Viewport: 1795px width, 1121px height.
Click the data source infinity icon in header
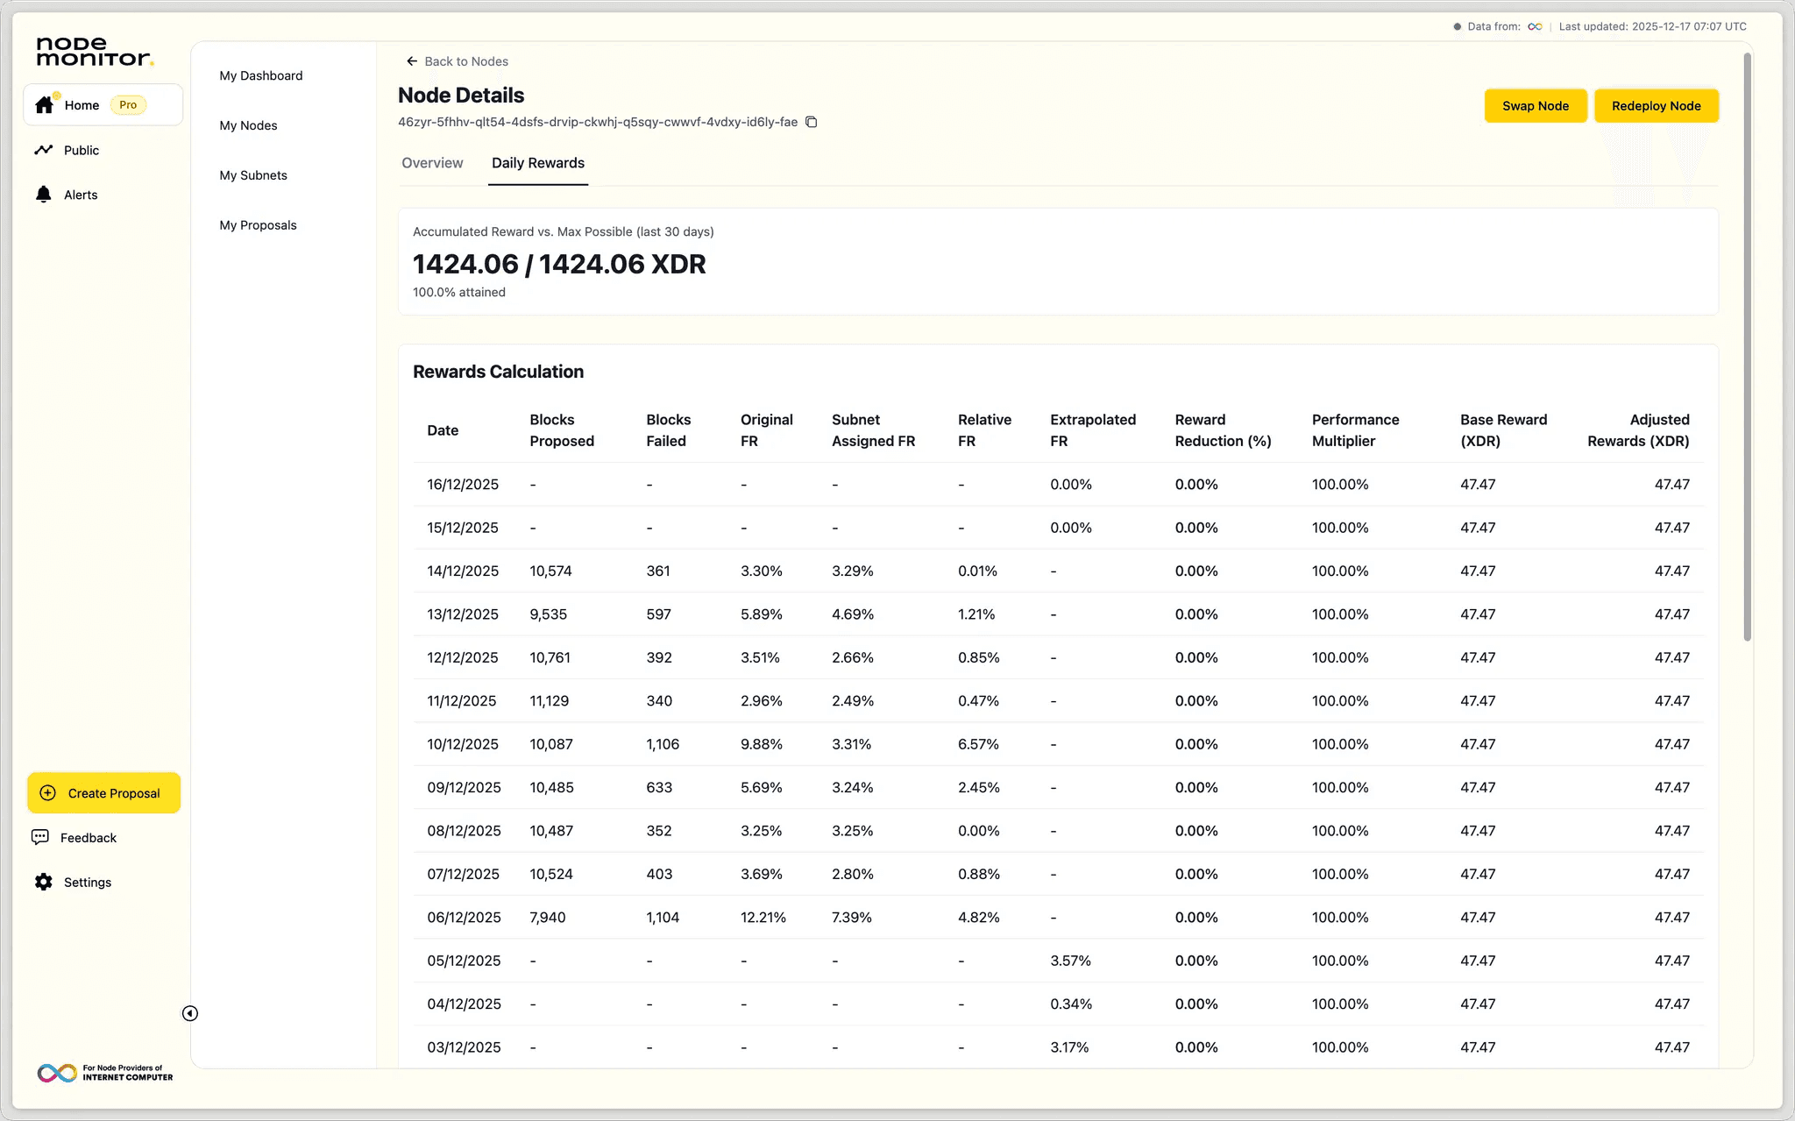click(x=1535, y=26)
